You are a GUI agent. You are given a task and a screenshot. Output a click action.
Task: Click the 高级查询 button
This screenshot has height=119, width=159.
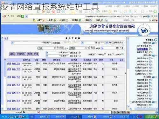click(x=21, y=54)
